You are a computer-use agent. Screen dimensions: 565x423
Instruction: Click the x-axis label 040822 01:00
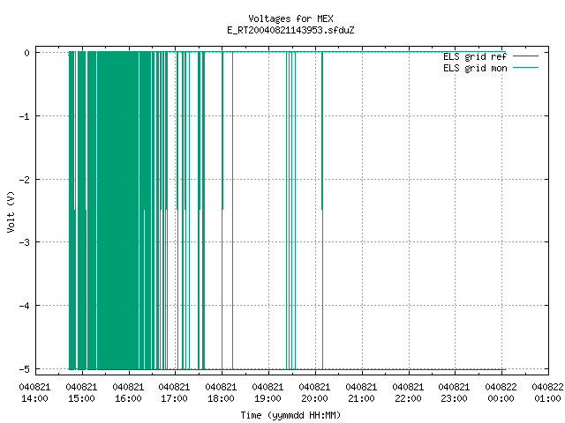click(x=547, y=393)
